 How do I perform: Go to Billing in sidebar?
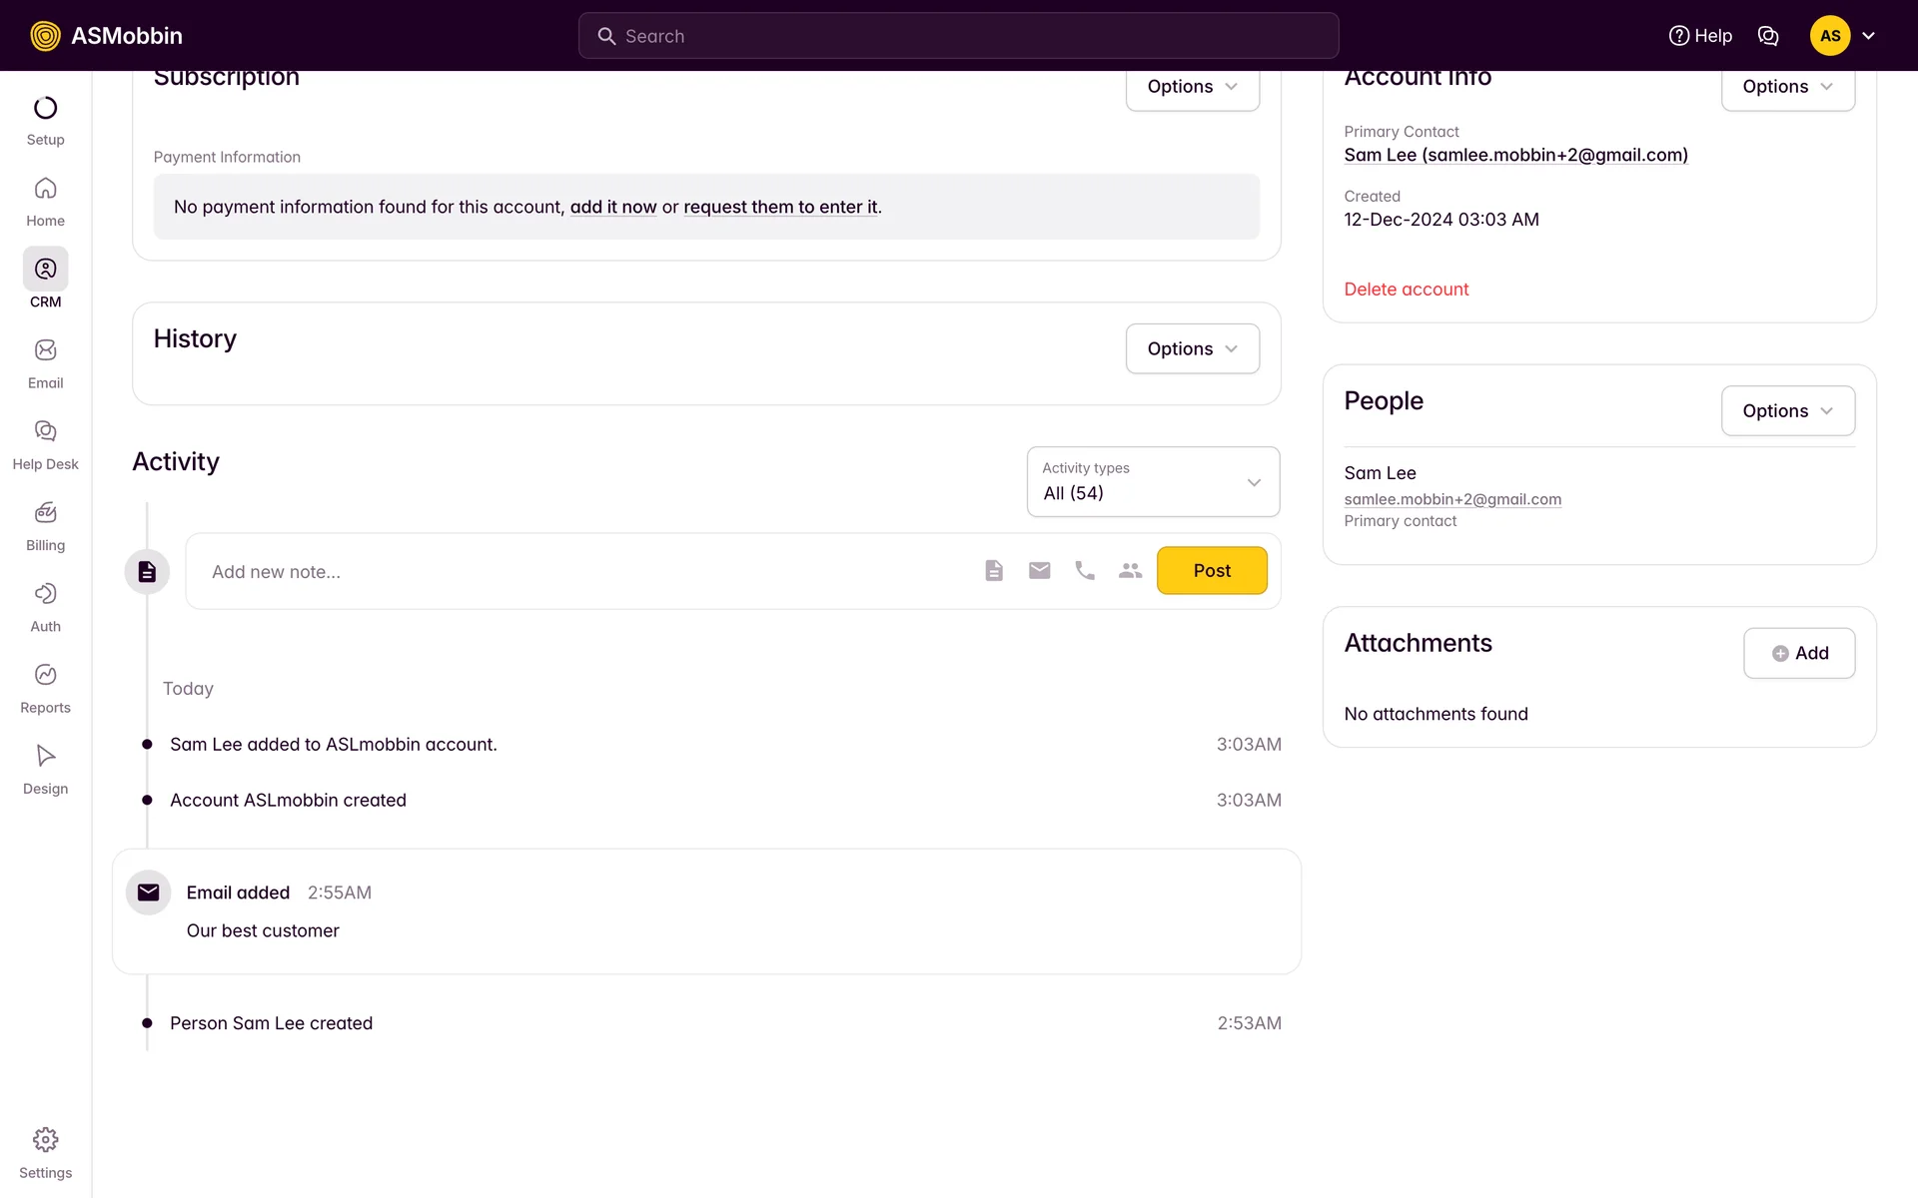pos(45,526)
